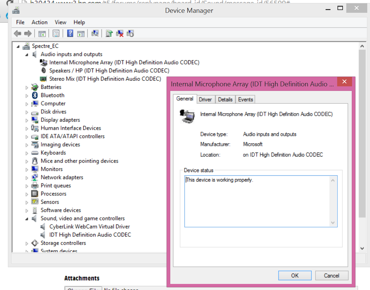This screenshot has height=290, width=370.
Task: Switch to the Driver tab
Action: pyautogui.click(x=206, y=99)
